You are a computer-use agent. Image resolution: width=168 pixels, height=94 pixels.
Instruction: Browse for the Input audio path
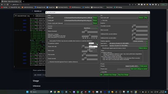point(141,18)
